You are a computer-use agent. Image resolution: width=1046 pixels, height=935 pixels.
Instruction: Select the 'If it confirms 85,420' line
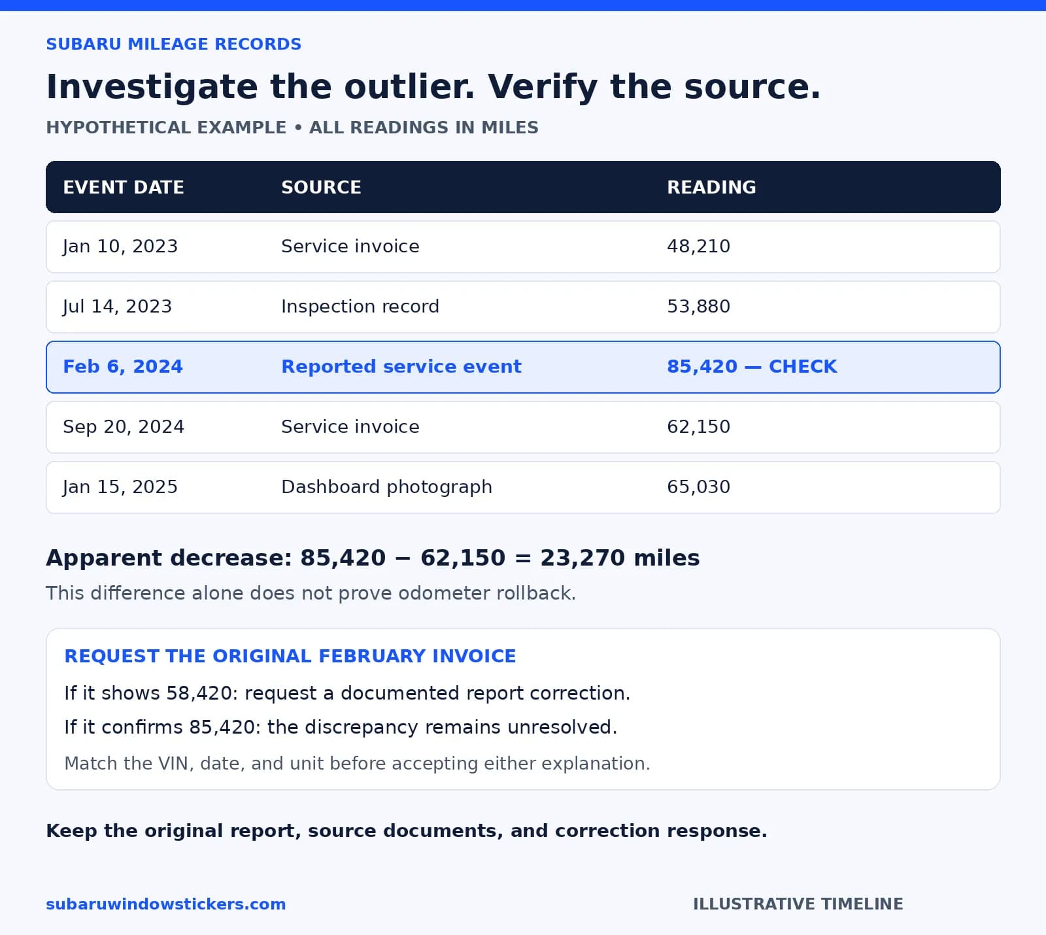pos(341,727)
